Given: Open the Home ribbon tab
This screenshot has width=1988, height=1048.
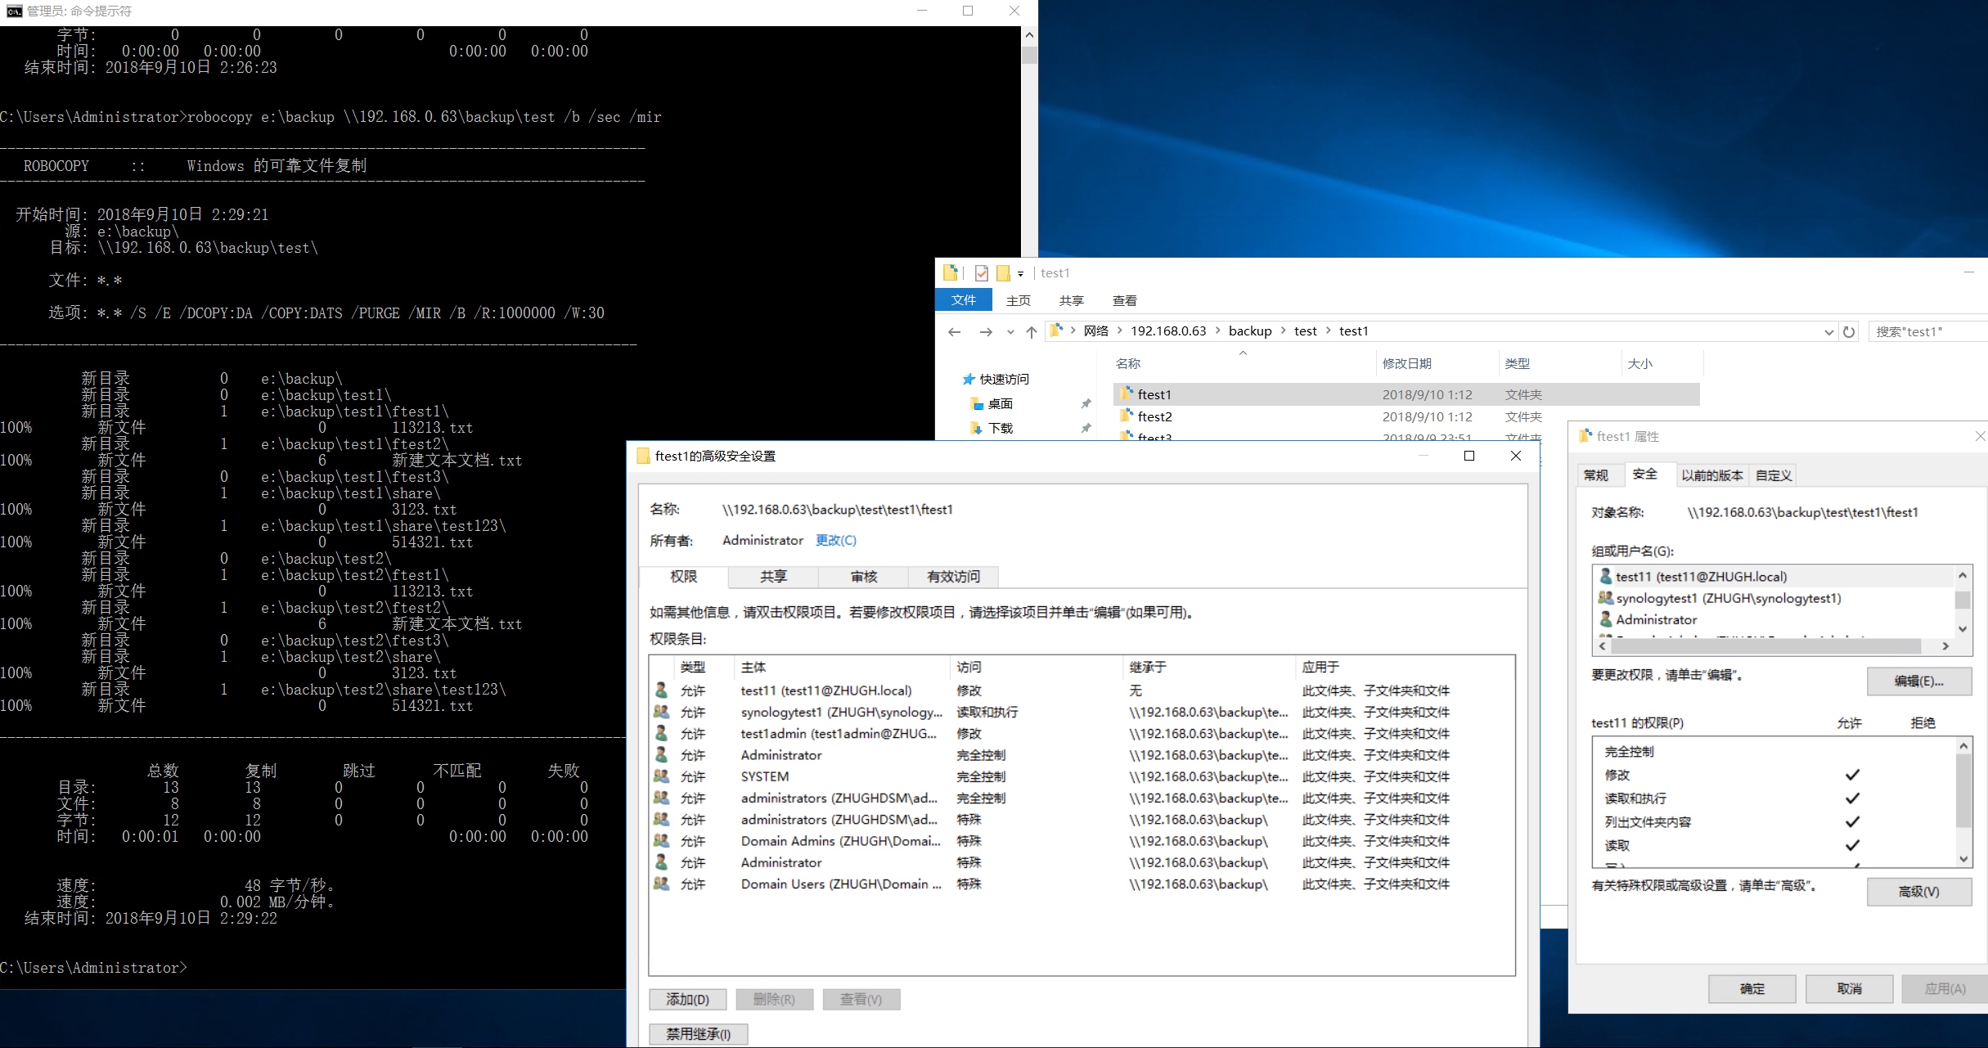Looking at the screenshot, I should [x=1019, y=300].
